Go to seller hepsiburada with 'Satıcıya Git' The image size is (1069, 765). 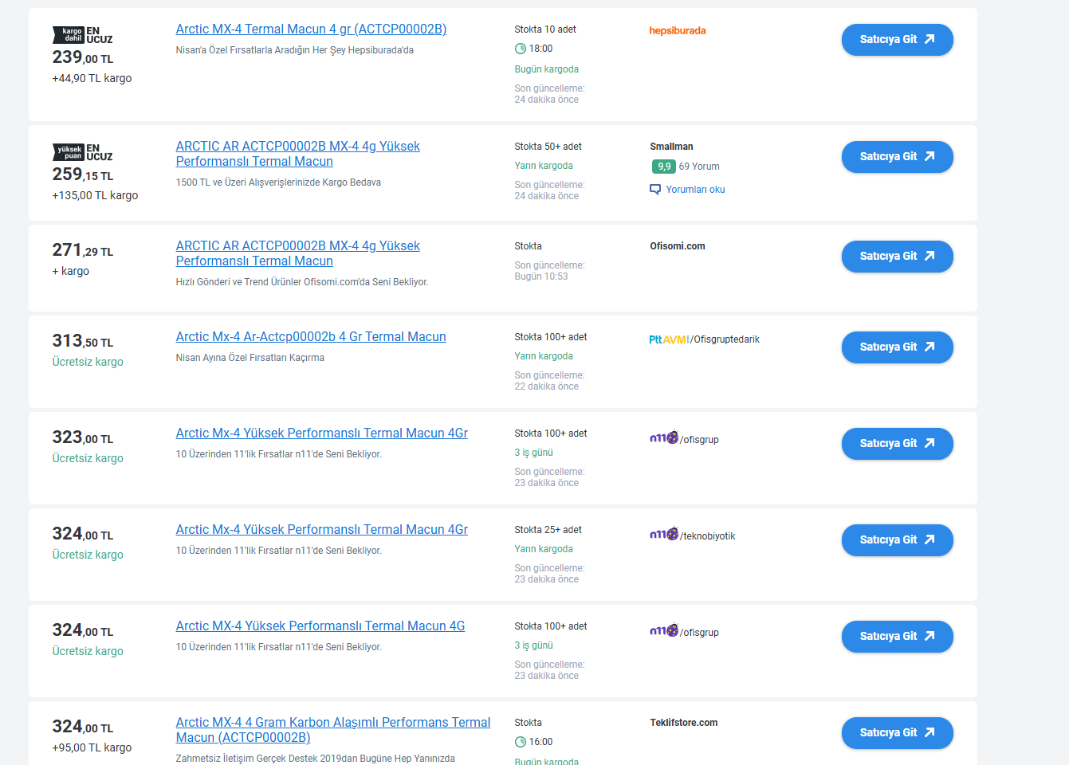click(897, 40)
